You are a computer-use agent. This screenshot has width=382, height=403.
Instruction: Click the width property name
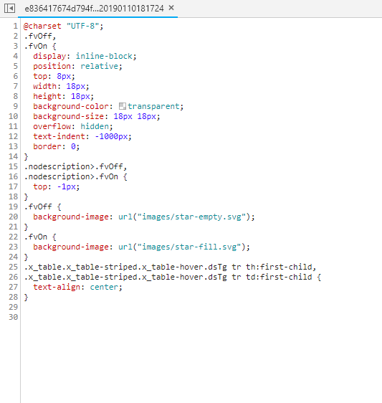click(x=44, y=86)
